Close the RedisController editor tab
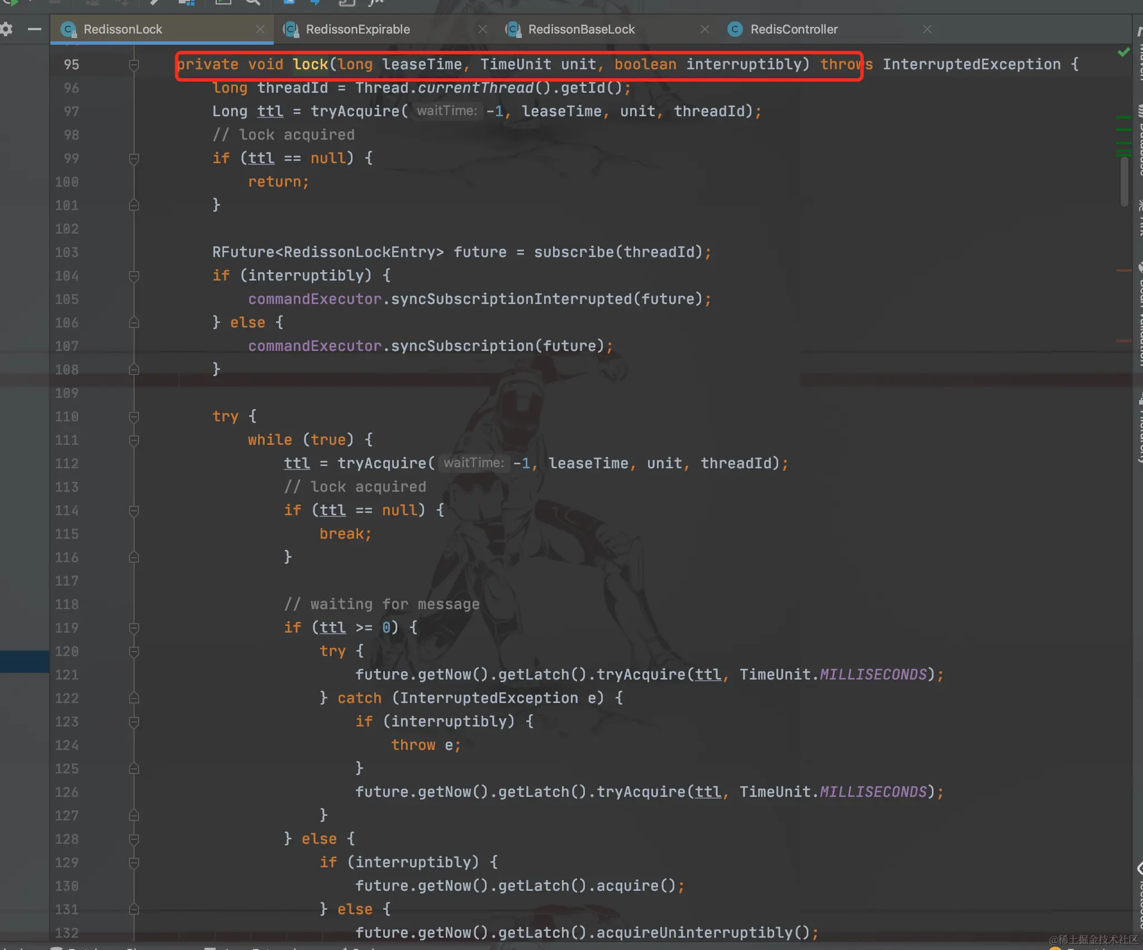The width and height of the screenshot is (1143, 950). pyautogui.click(x=927, y=29)
